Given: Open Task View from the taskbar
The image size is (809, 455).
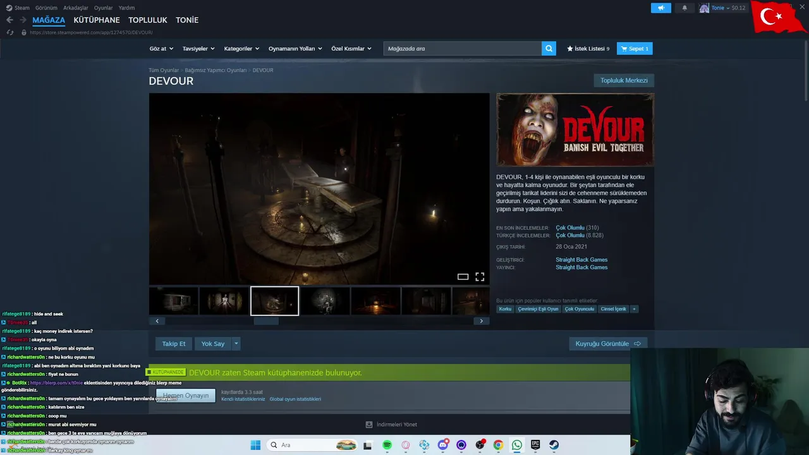Looking at the screenshot, I should coord(367,445).
